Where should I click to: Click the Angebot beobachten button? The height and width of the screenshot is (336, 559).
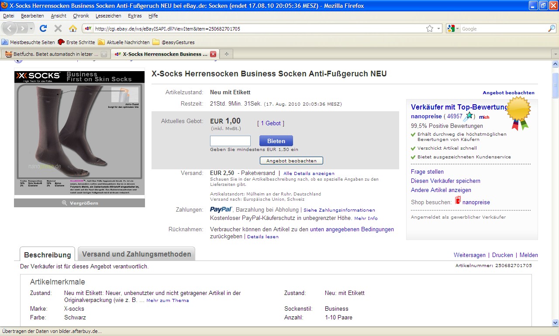click(x=291, y=161)
